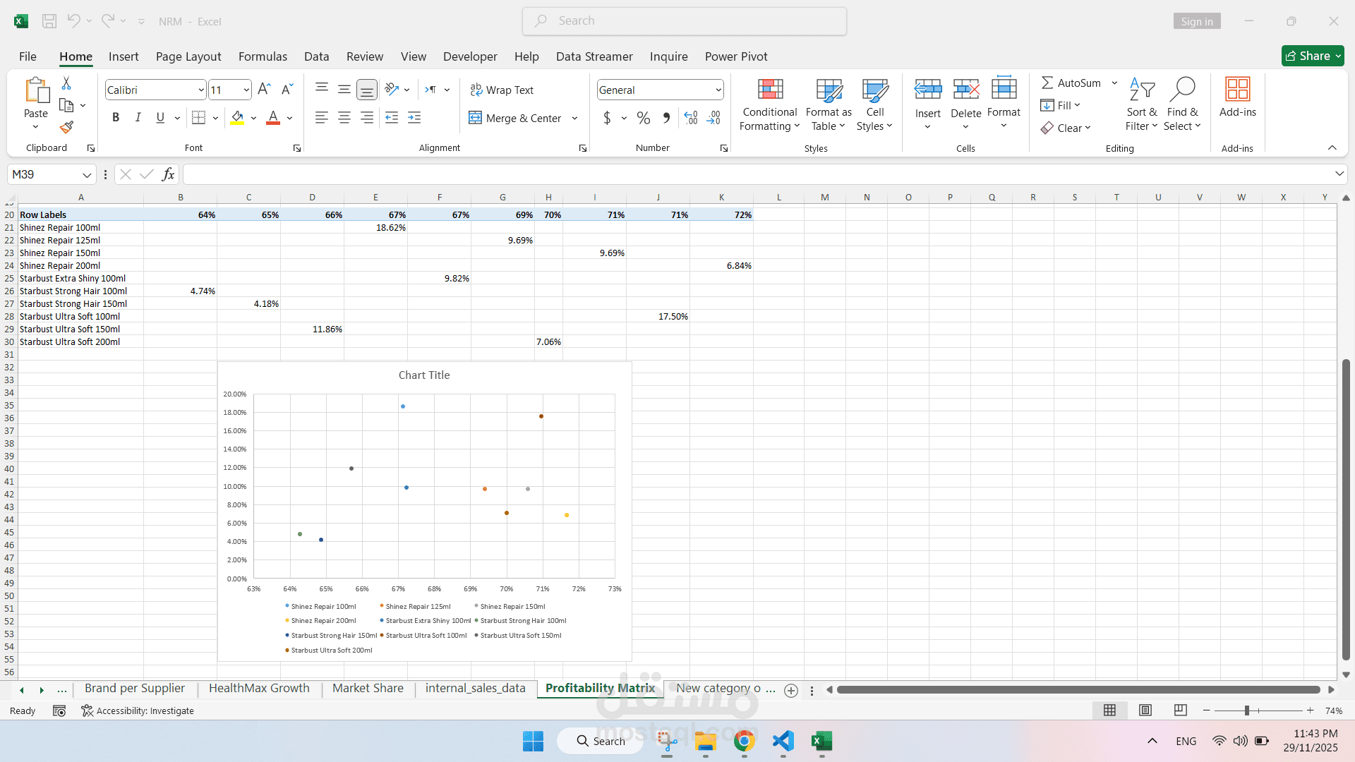This screenshot has height=762, width=1355.
Task: Click the Increase Indent icon
Action: pyautogui.click(x=414, y=119)
